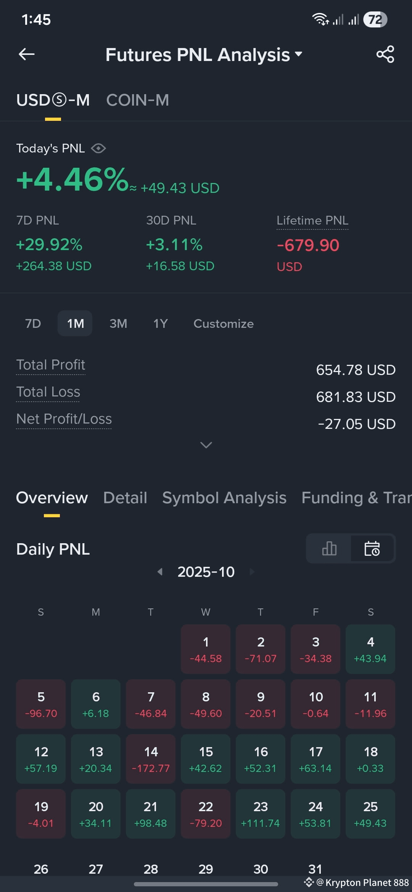This screenshot has width=412, height=892.
Task: Toggle PNL visibility eye icon
Action: [x=98, y=148]
